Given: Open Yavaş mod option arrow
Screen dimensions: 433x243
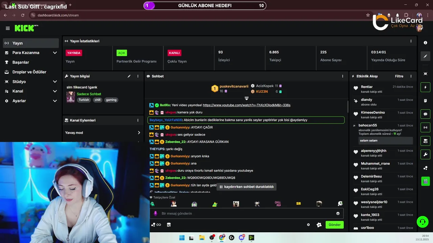Looking at the screenshot, I should [139, 133].
